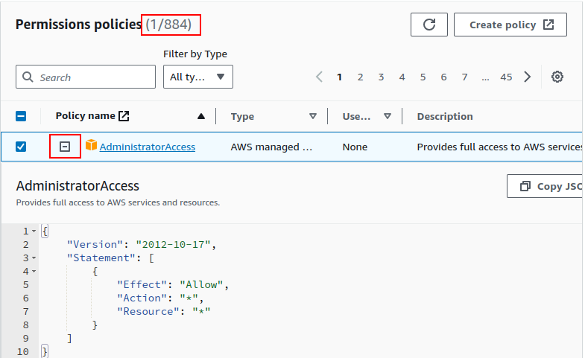The image size is (585, 358).
Task: Sort by Policy name ascending arrow
Action: point(201,116)
